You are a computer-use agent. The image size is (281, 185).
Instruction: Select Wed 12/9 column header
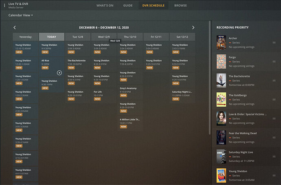pyautogui.click(x=104, y=37)
